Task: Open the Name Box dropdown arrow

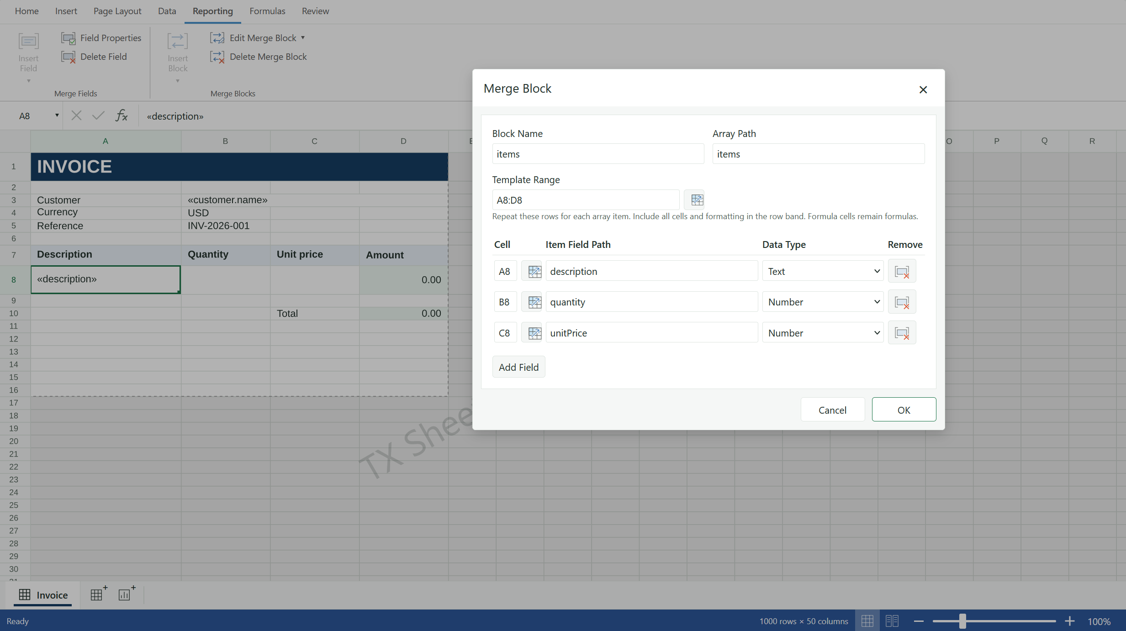Action: point(57,116)
